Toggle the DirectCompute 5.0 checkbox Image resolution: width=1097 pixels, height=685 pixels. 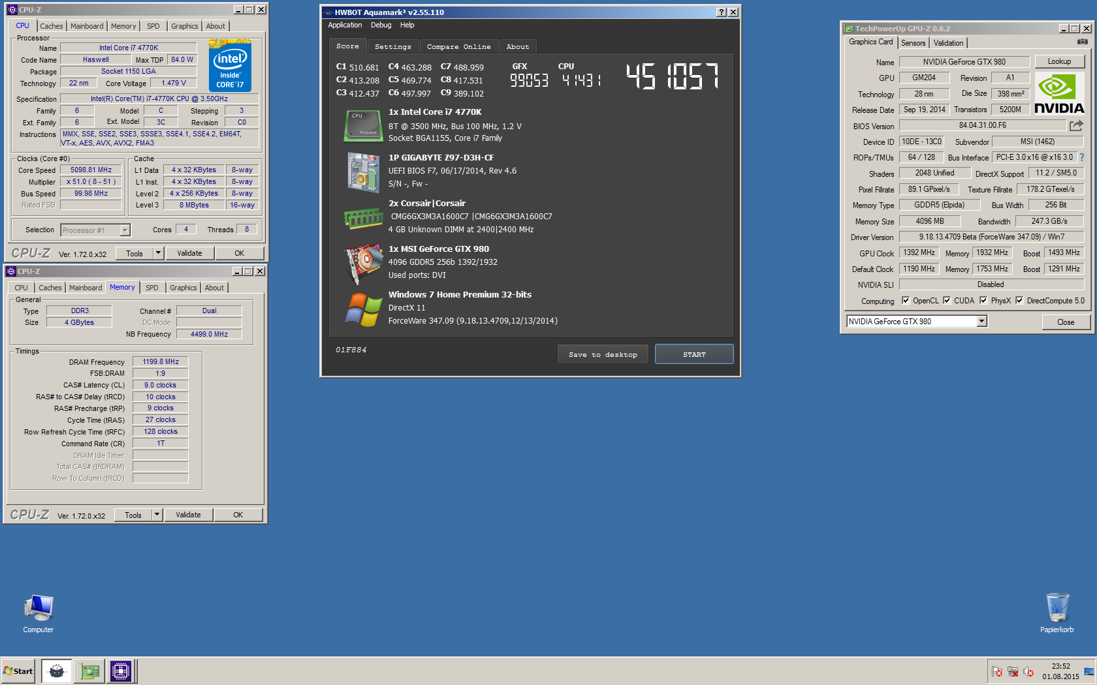pos(1019,301)
